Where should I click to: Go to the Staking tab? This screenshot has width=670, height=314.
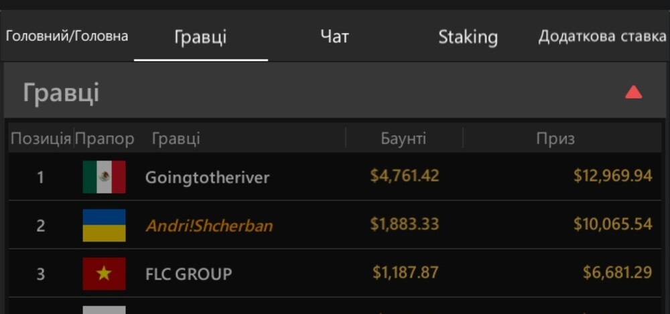(x=468, y=37)
